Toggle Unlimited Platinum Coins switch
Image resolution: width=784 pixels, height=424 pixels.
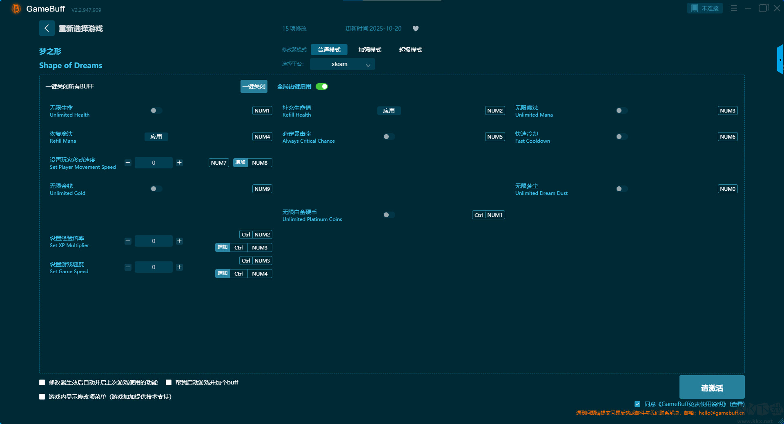389,215
